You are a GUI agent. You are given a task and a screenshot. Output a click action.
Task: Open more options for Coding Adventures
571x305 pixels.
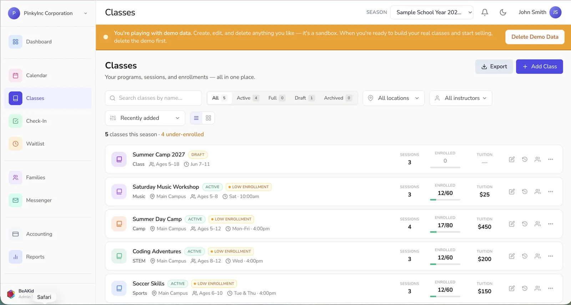tap(551, 256)
